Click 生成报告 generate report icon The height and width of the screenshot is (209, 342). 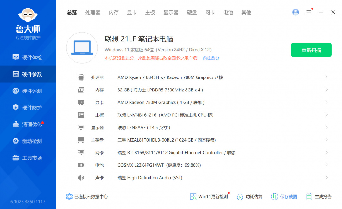309,196
